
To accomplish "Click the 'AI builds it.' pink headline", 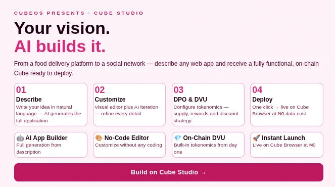I will pos(60,46).
